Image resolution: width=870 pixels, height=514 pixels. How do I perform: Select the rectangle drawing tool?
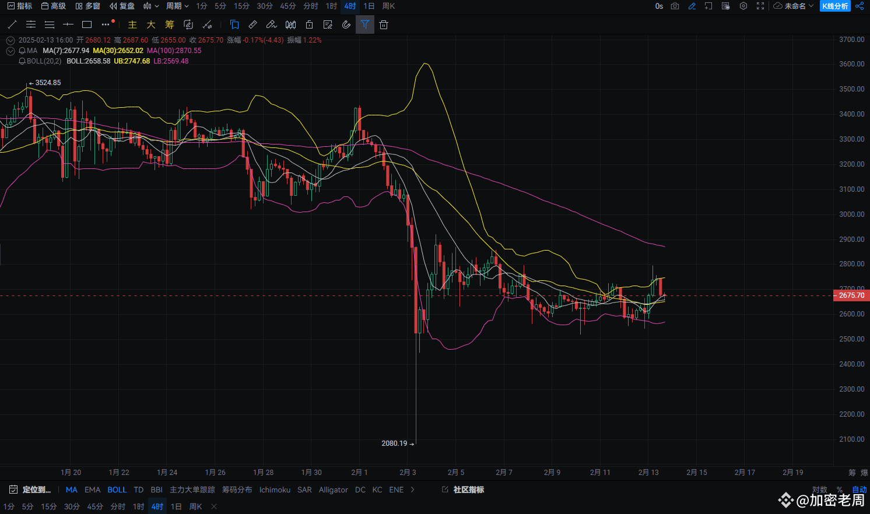pyautogui.click(x=87, y=24)
